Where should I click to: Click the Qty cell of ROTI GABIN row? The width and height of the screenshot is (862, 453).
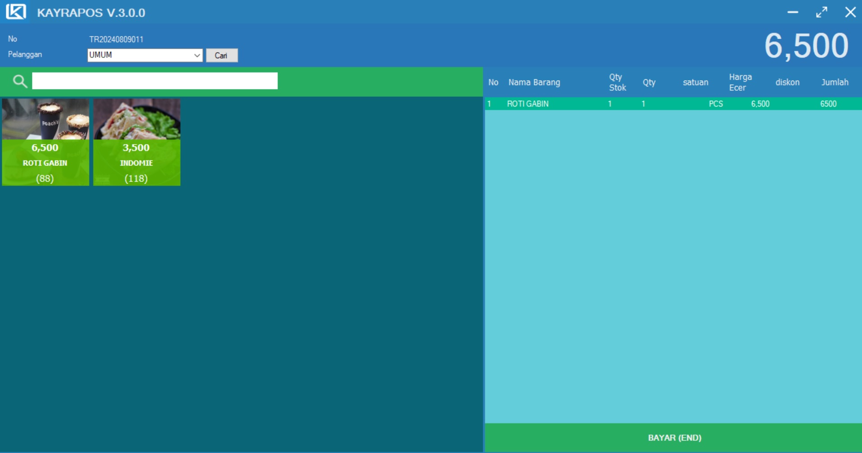point(644,104)
